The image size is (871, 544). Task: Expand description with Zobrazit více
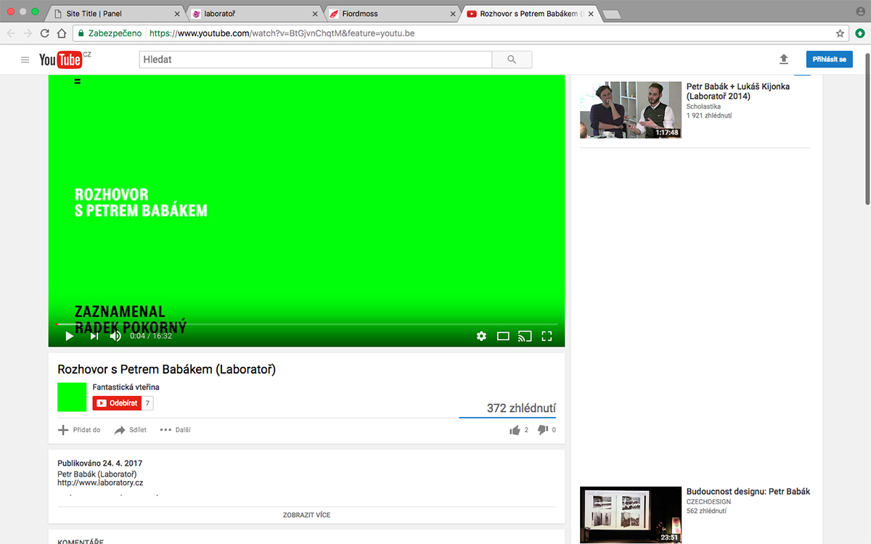306,515
